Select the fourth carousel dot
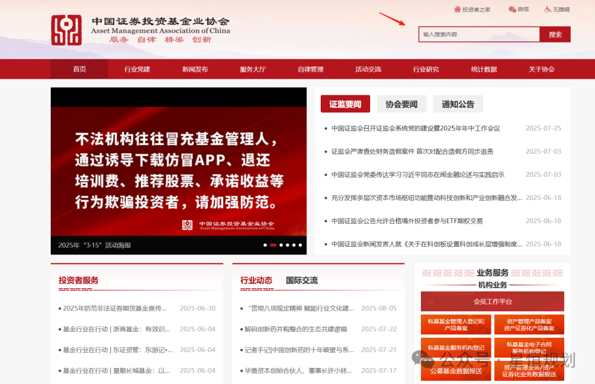 (287, 245)
